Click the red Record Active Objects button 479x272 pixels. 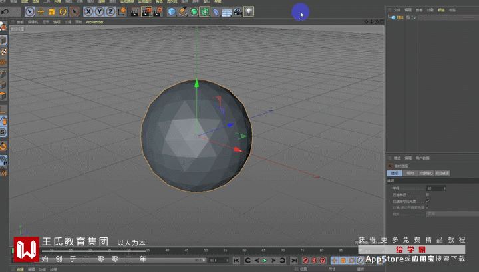[305, 261]
